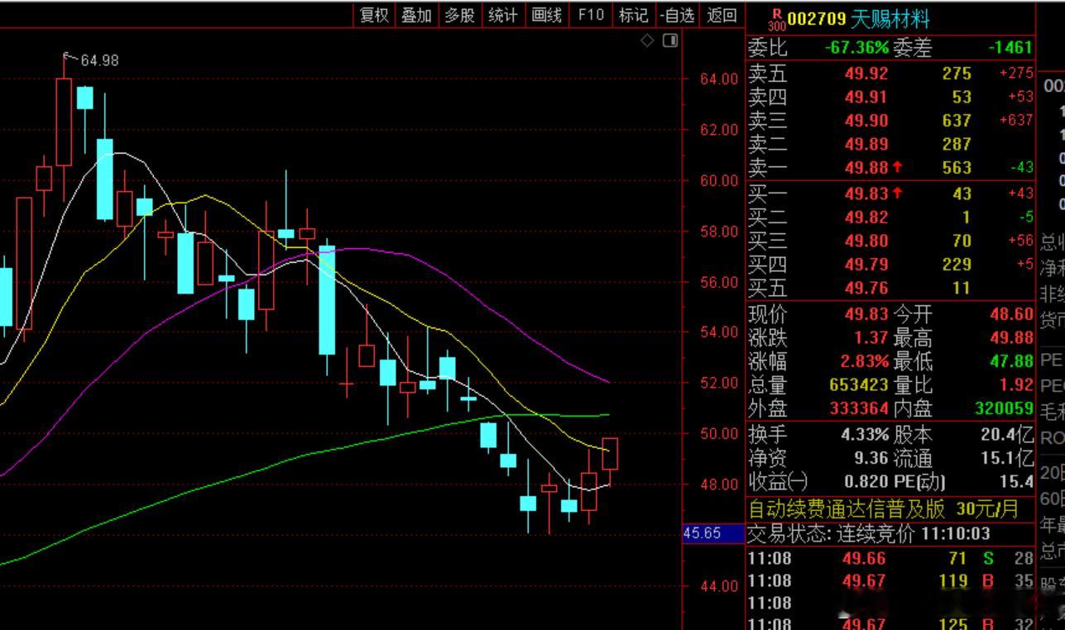The image size is (1065, 630).
Task: Click the 50.00 price axis label
Action: (719, 433)
